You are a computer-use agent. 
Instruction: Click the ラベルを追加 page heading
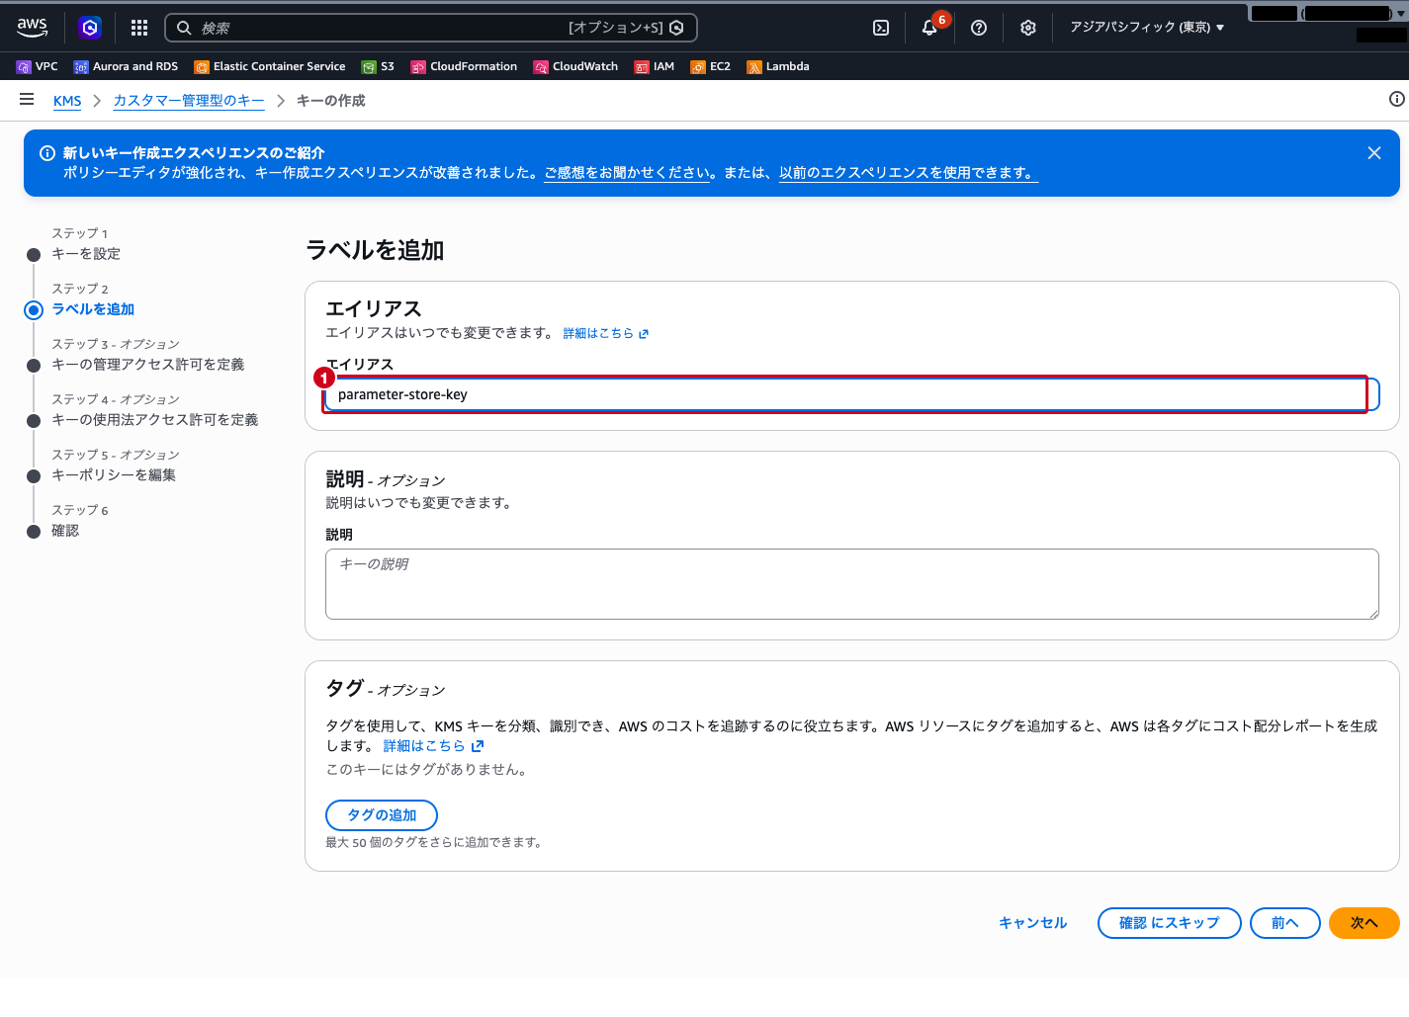tap(375, 250)
